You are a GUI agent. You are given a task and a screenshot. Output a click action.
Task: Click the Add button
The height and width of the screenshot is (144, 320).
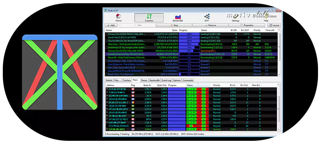pos(111,25)
